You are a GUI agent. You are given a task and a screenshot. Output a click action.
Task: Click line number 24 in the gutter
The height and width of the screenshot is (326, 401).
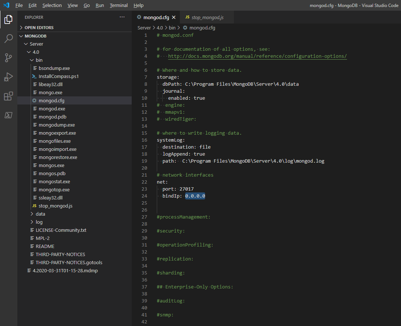[x=144, y=196]
